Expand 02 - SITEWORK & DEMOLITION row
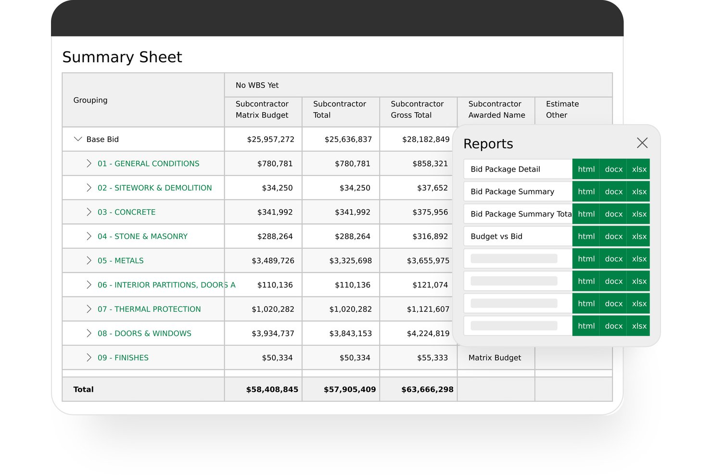The width and height of the screenshot is (712, 475). coord(89,188)
